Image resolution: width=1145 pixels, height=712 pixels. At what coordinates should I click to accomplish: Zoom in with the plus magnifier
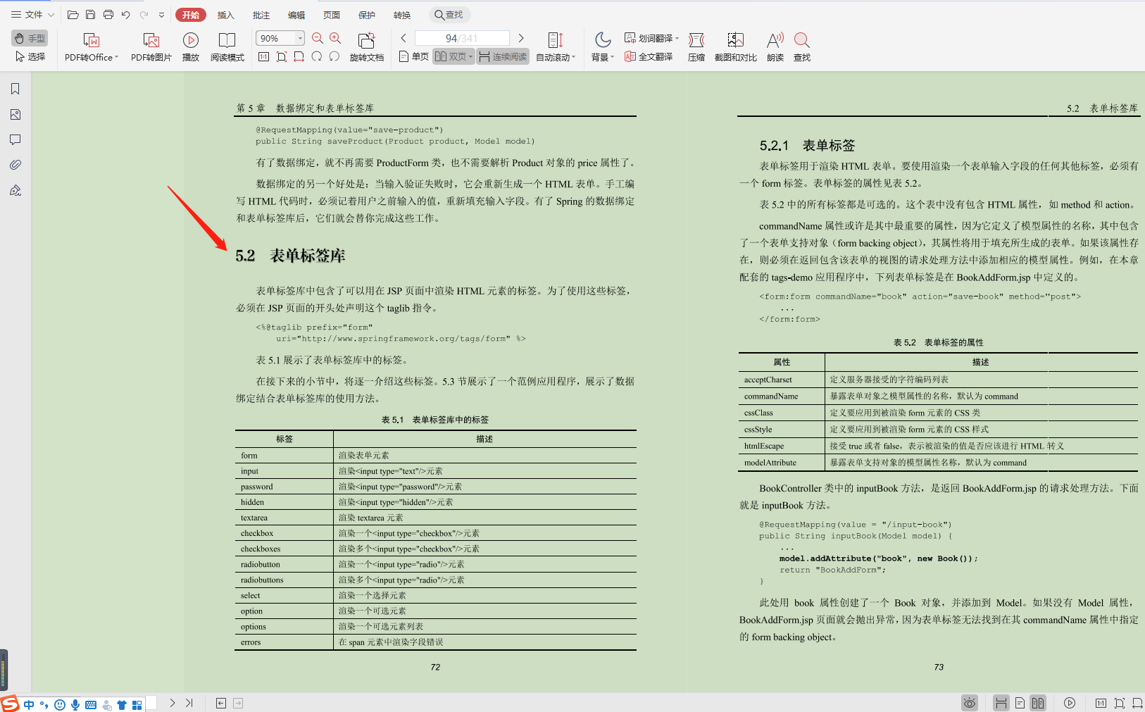click(x=335, y=38)
